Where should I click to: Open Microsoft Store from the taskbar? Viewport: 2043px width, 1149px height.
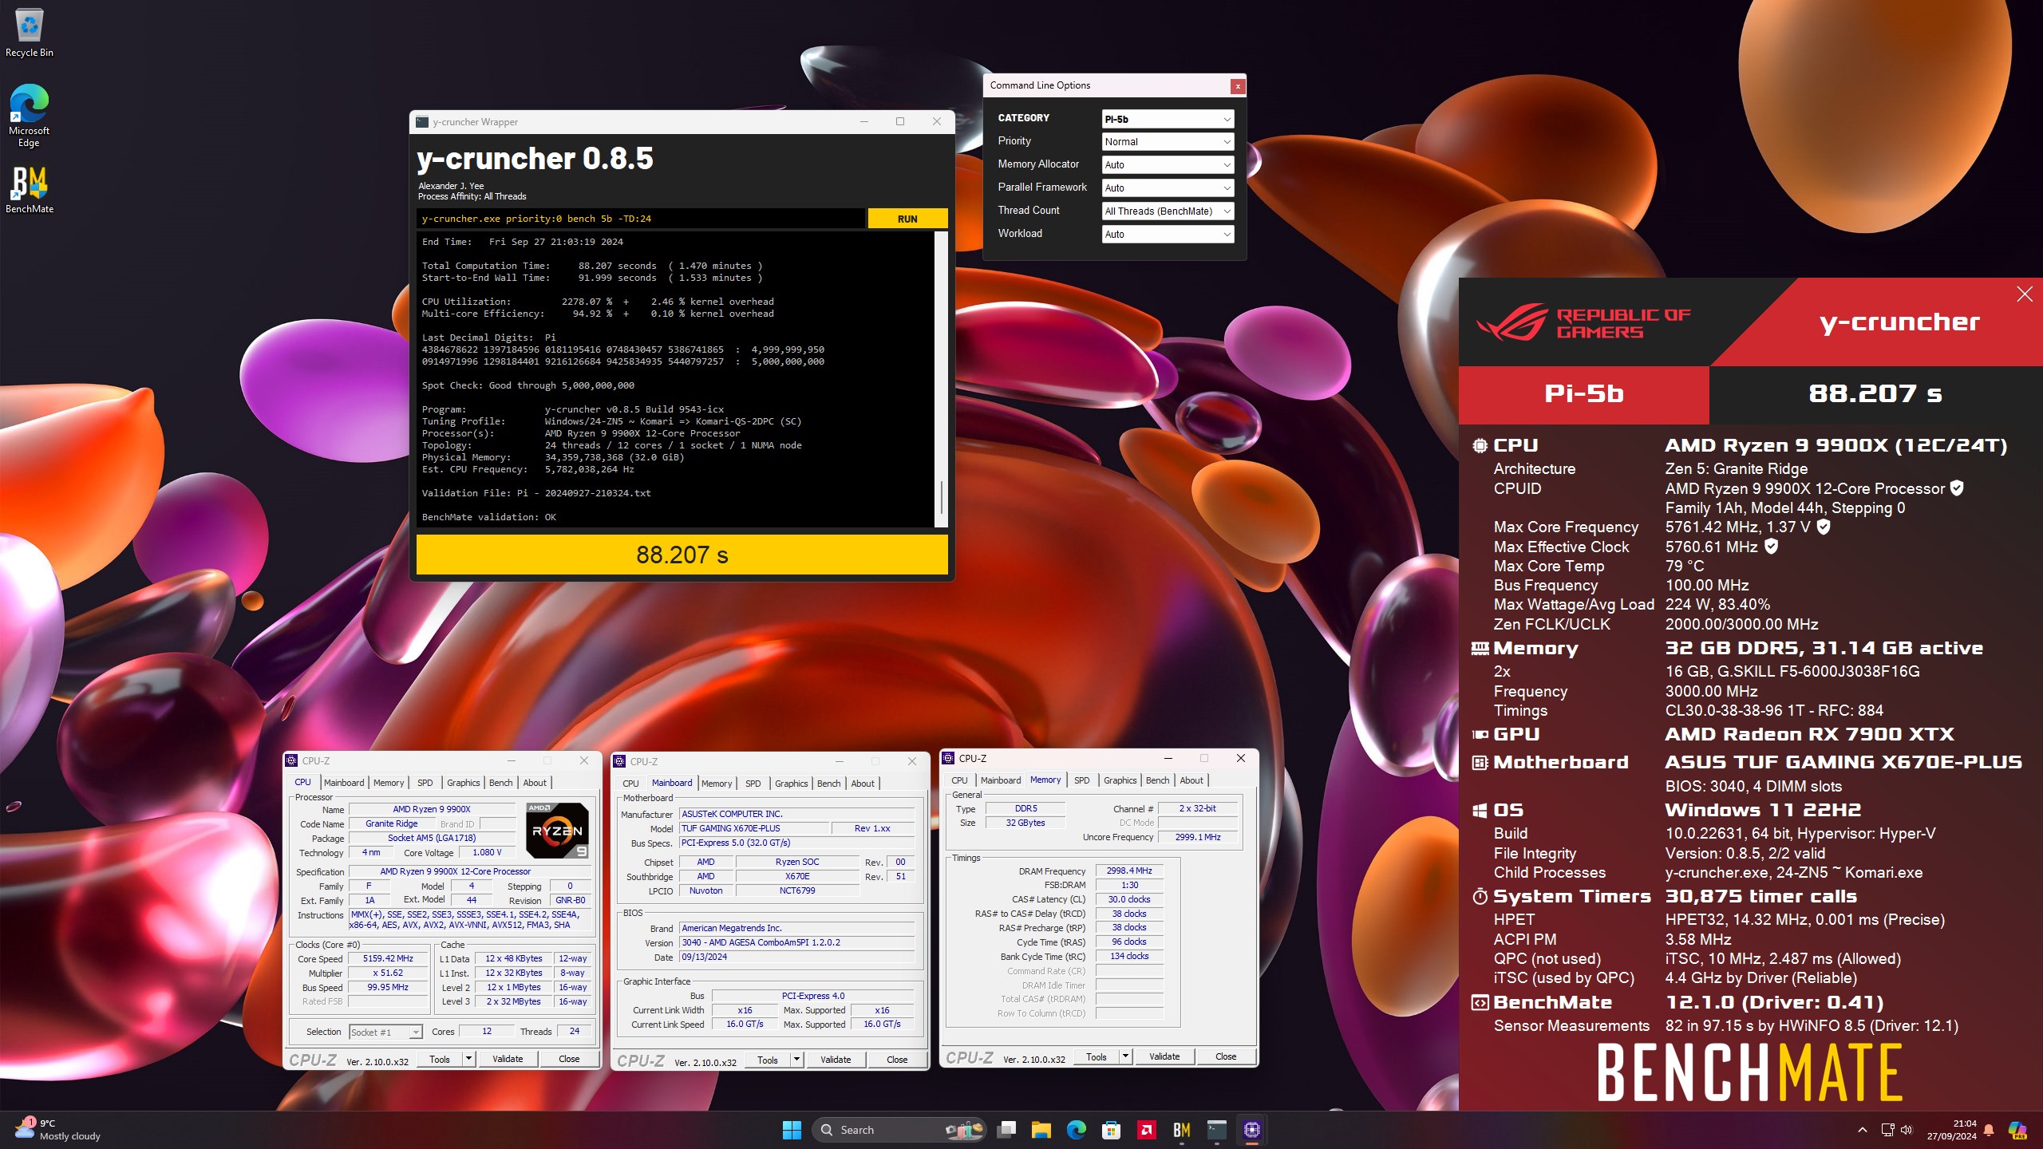[x=1111, y=1130]
